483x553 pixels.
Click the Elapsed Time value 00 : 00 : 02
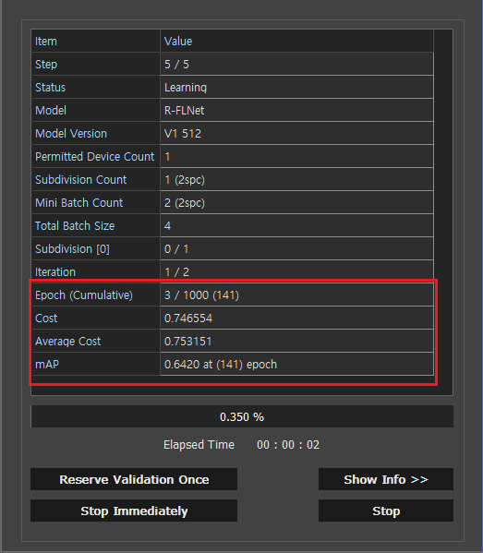click(x=288, y=445)
